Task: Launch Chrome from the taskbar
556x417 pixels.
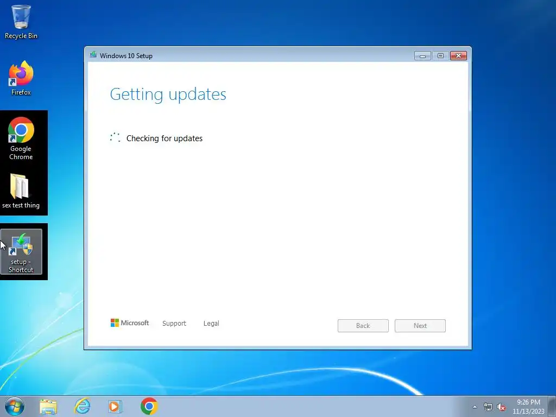Action: click(x=149, y=406)
